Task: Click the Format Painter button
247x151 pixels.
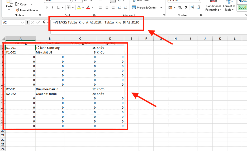Action: coord(27,10)
